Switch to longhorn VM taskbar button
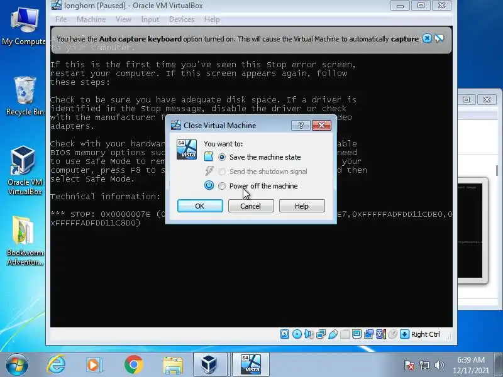 250,364
